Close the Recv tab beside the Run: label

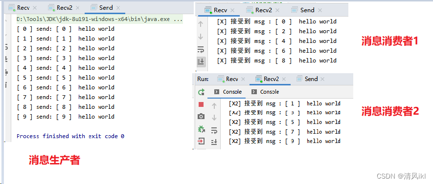243,80
